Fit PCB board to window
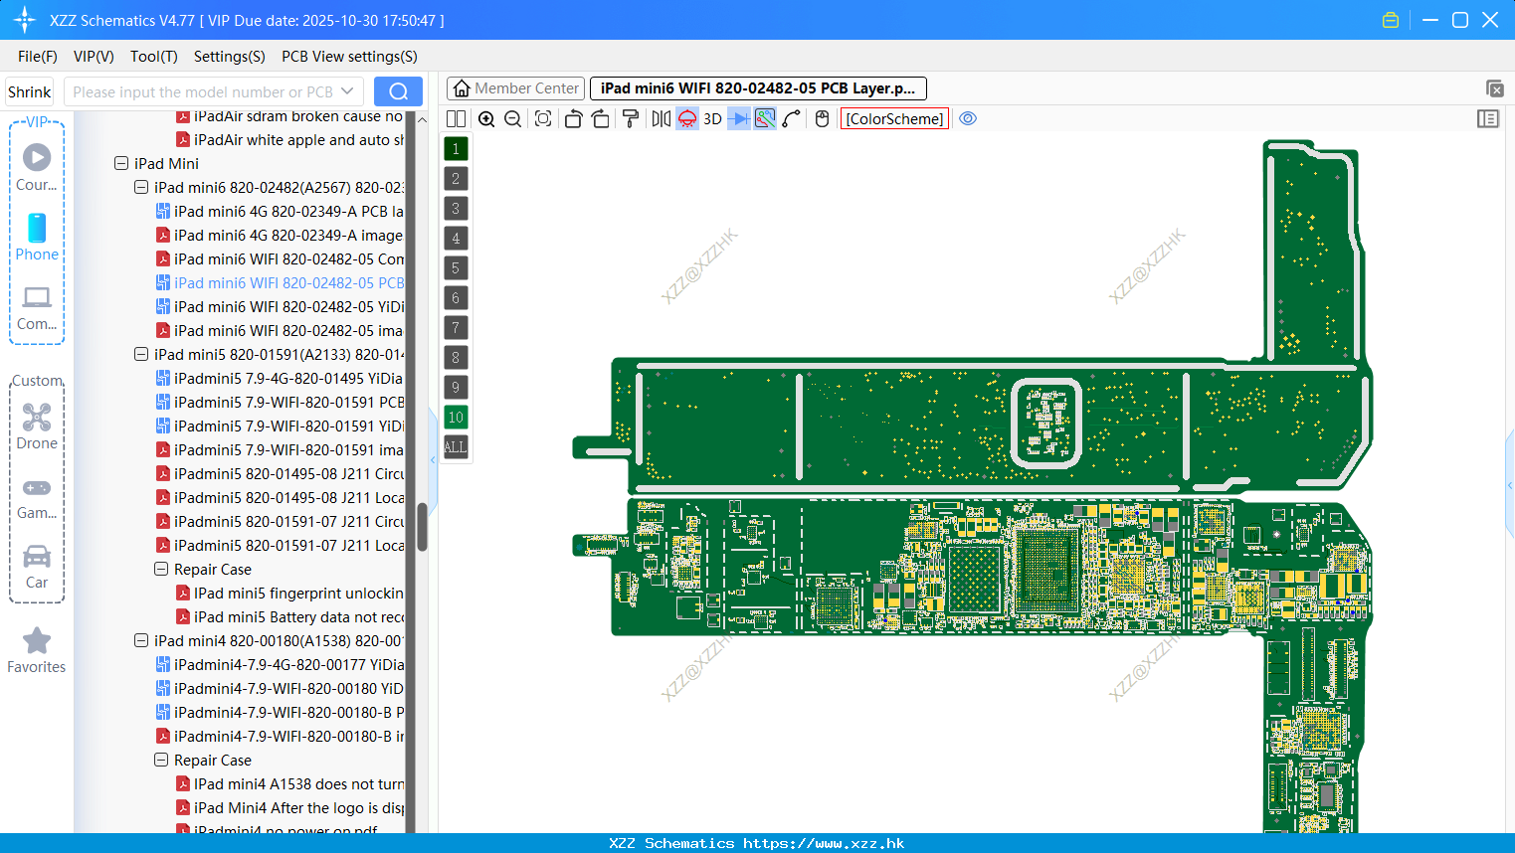The height and width of the screenshot is (853, 1515). coord(543,118)
